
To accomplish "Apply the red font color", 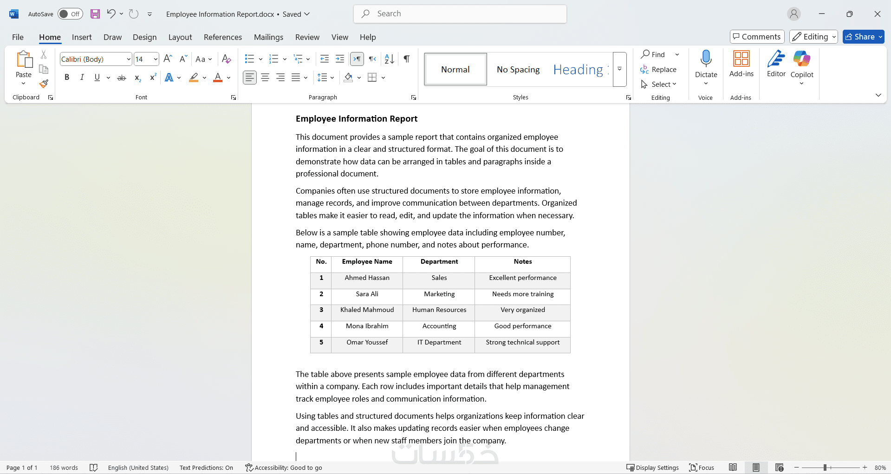I will [218, 78].
